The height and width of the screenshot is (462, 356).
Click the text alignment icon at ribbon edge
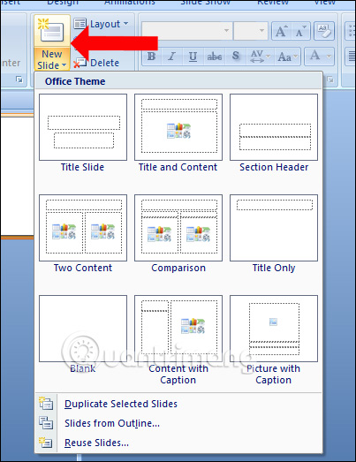(x=351, y=56)
